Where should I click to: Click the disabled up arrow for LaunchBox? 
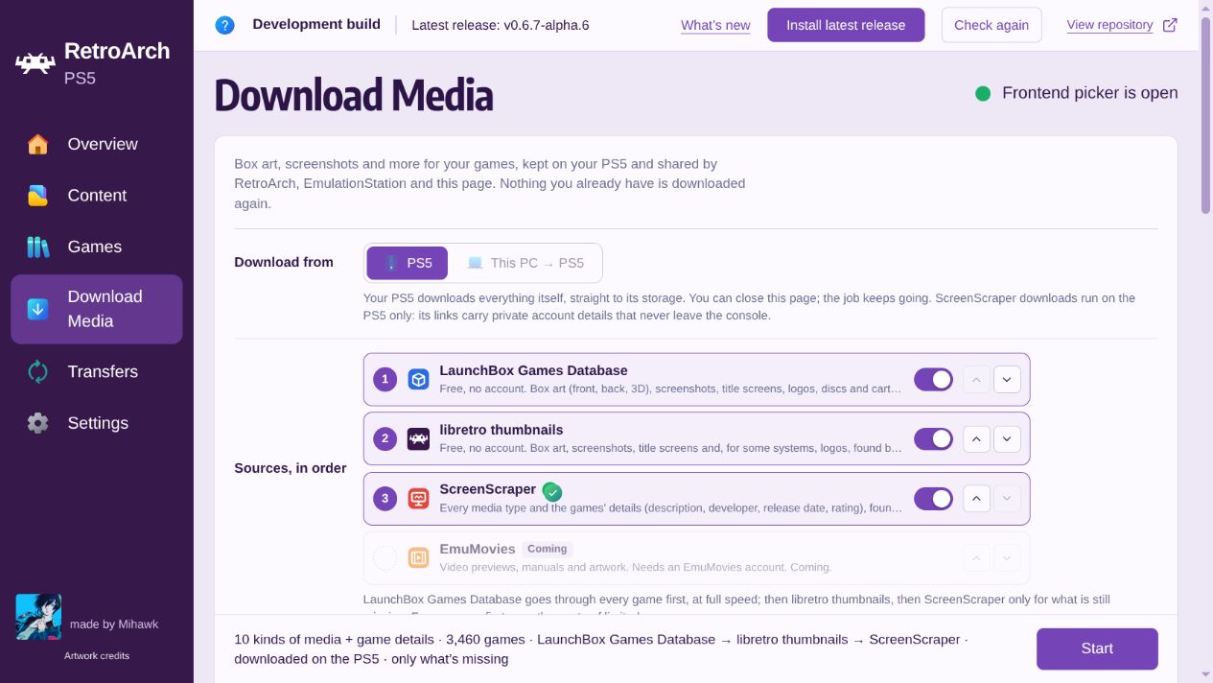pyautogui.click(x=976, y=380)
